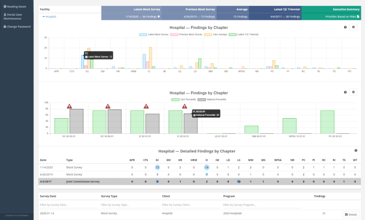The image size is (365, 220).
Task: Click warning icon above EC.02.05.01 bars
Action: [70, 107]
